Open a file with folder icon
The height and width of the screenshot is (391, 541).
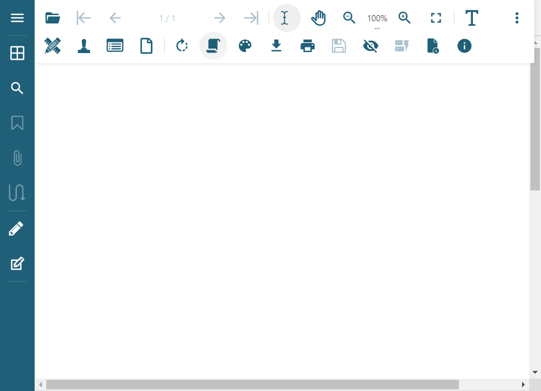coord(53,18)
